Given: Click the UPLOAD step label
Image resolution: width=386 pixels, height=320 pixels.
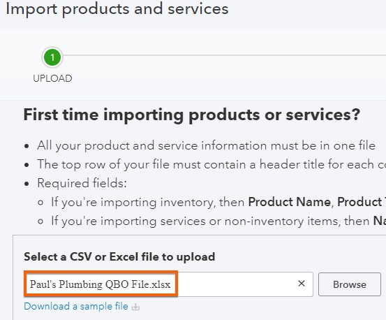Looking at the screenshot, I should [52, 78].
